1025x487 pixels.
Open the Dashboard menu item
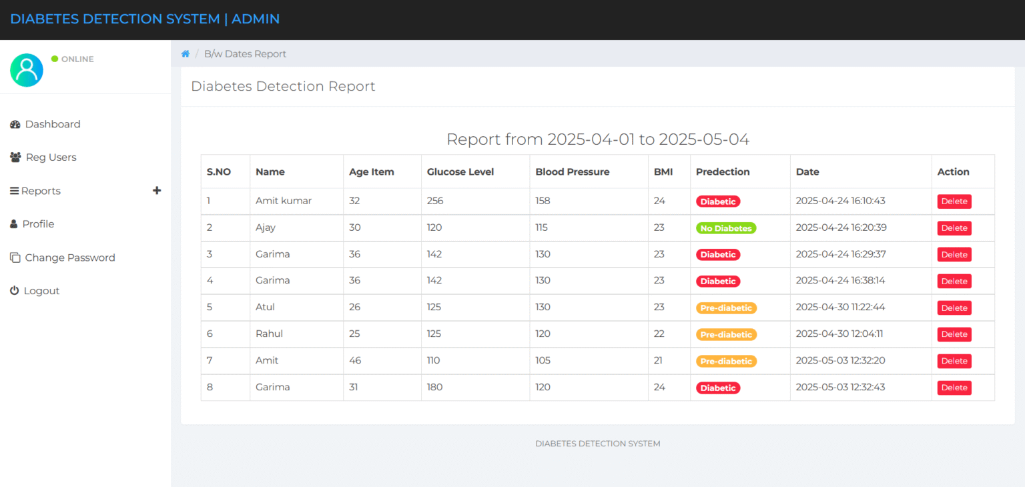[x=53, y=124]
